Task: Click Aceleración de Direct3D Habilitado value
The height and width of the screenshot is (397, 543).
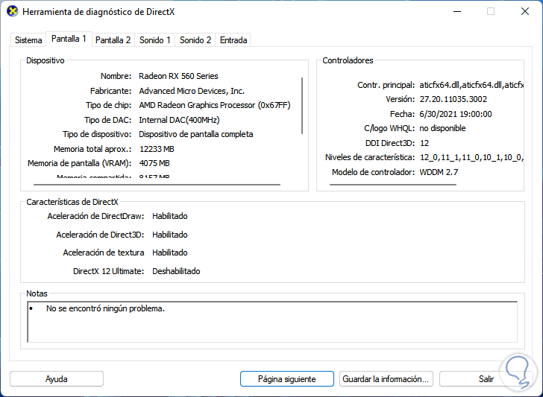Action: 170,235
